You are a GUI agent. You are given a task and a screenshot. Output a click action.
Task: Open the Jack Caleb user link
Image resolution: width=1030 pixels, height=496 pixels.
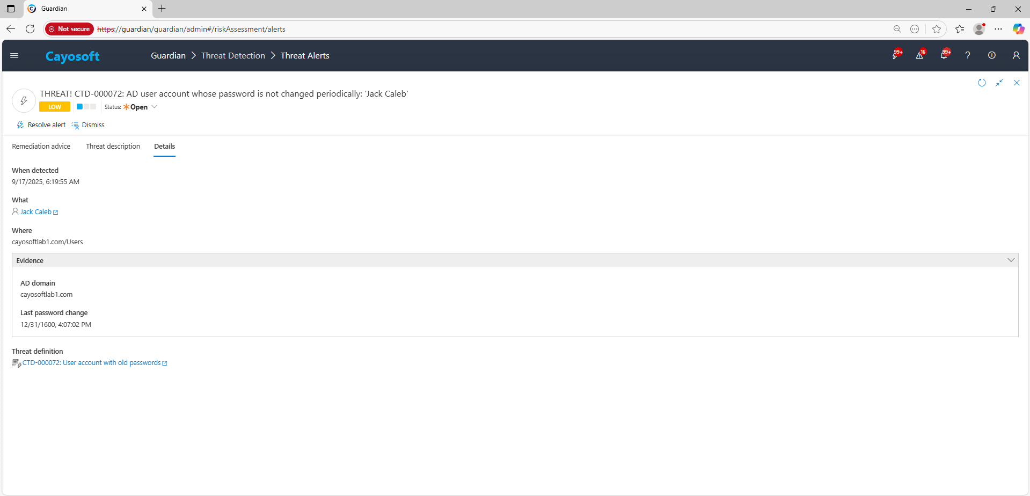[x=35, y=212]
